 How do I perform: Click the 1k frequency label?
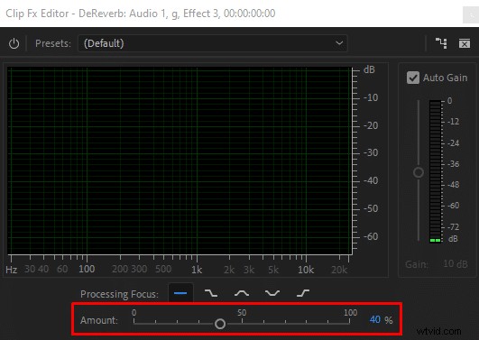click(x=197, y=270)
